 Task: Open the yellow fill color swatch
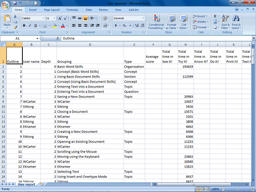54,25
